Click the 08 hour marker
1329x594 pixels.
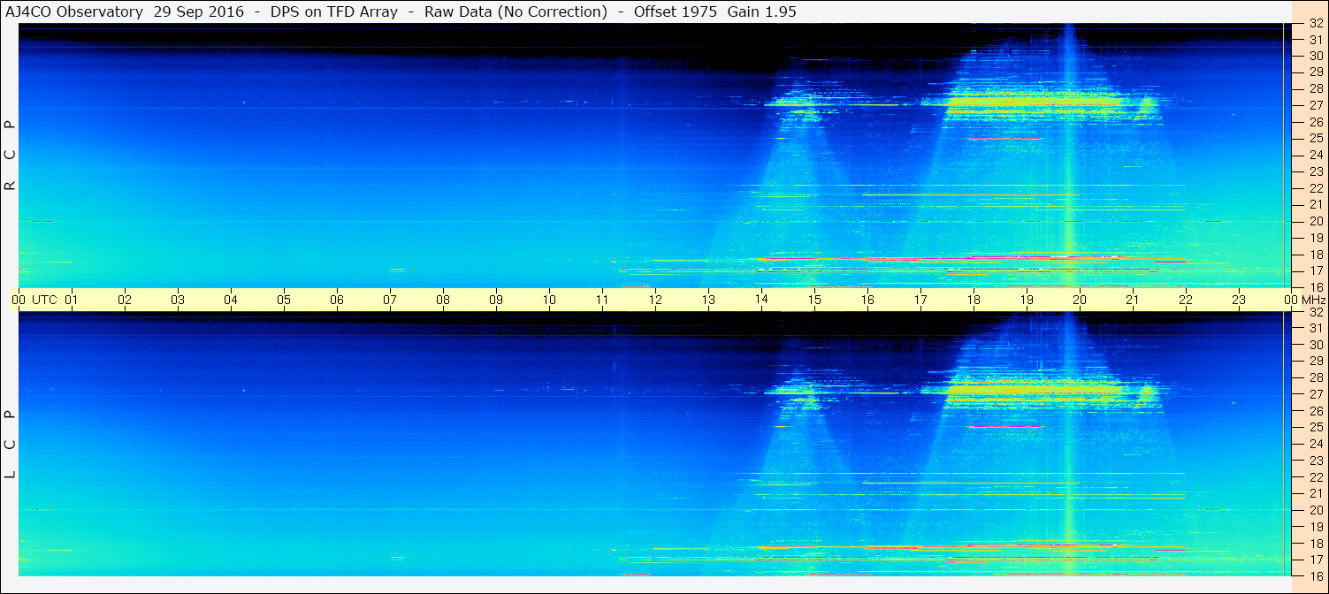443,300
